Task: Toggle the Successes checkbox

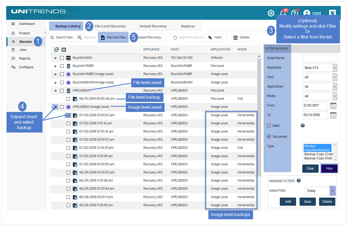Action: pos(269,136)
